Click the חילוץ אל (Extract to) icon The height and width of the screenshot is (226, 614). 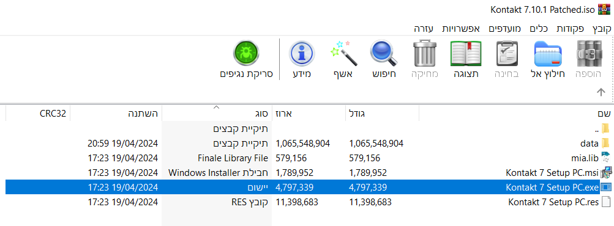pyautogui.click(x=547, y=54)
